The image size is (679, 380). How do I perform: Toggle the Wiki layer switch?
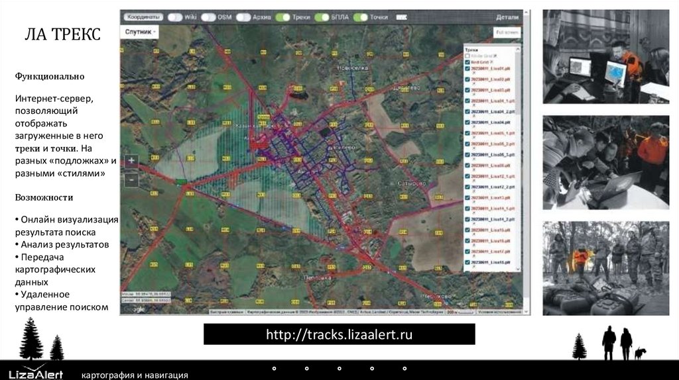tap(175, 17)
